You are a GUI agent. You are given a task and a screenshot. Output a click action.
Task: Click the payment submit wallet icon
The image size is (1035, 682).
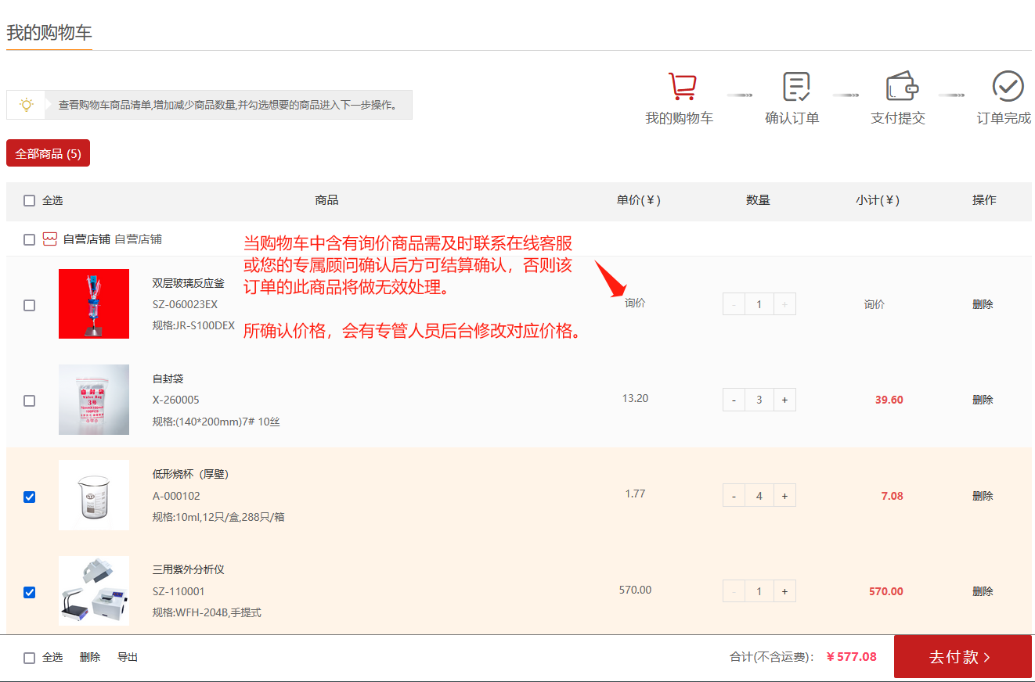point(901,86)
